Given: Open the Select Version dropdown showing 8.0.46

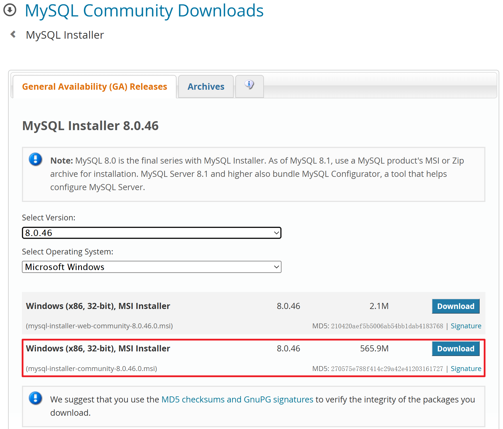Looking at the screenshot, I should (x=152, y=233).
